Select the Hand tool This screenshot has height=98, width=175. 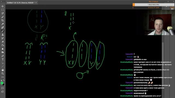(2, 70)
